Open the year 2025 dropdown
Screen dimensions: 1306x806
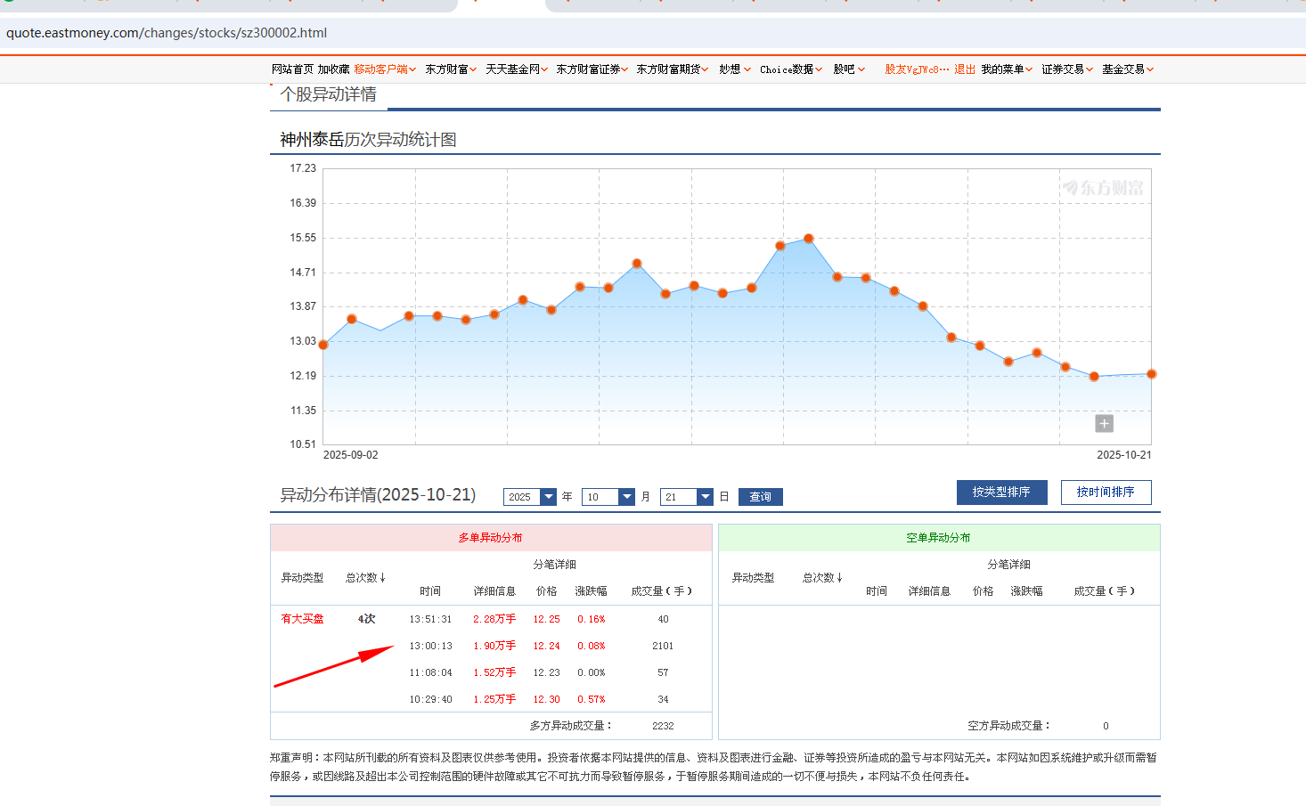[x=530, y=497]
